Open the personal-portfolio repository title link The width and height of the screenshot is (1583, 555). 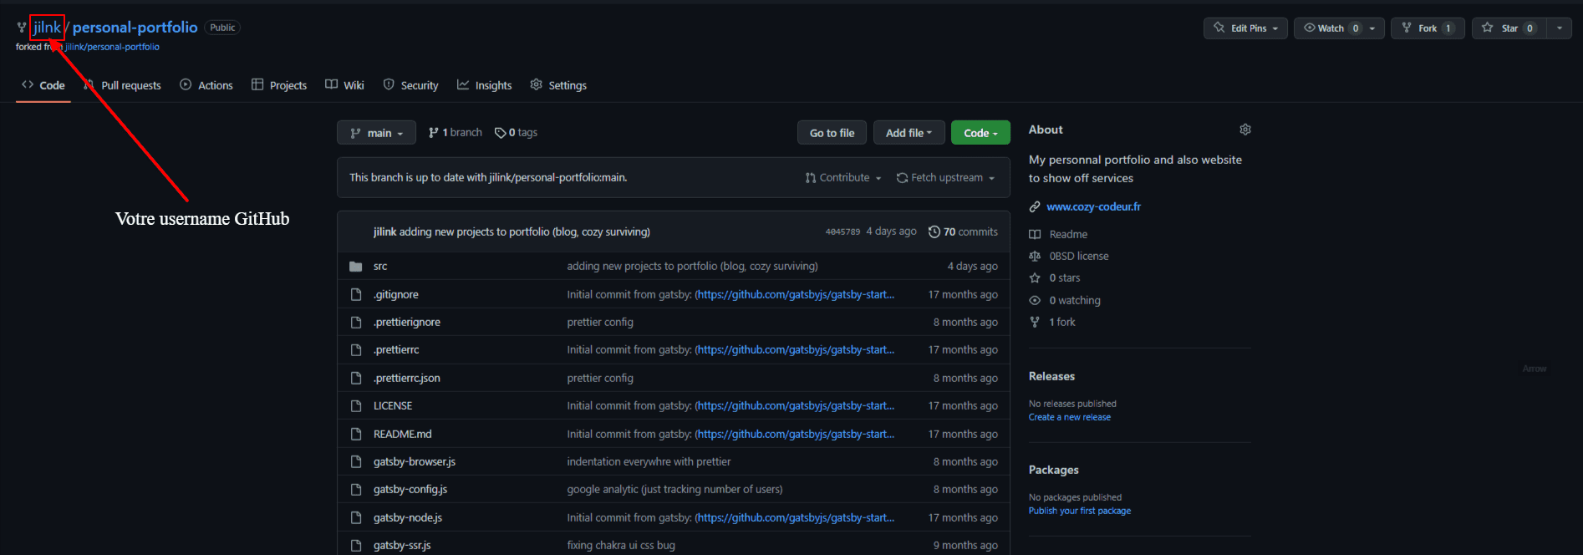[135, 28]
